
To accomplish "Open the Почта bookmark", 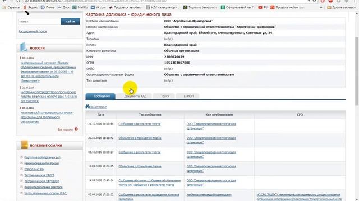I will click(48, 7).
